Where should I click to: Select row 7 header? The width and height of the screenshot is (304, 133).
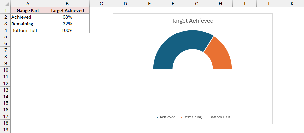pos(5,50)
